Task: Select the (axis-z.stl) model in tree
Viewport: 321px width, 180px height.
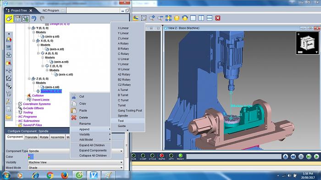Action: pos(52,87)
